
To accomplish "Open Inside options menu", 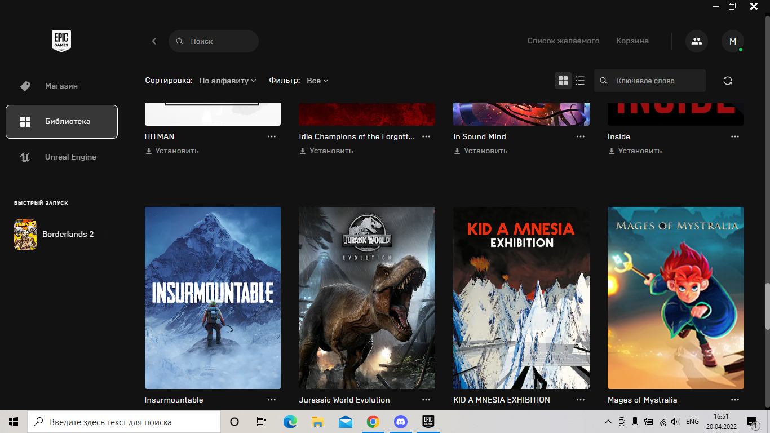I will (735, 136).
